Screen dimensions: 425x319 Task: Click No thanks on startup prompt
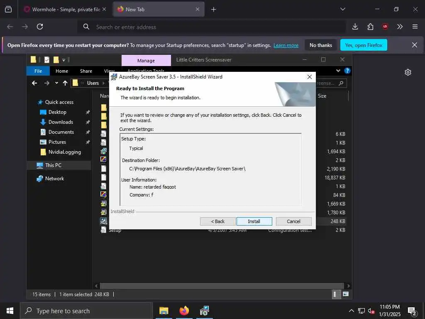pyautogui.click(x=321, y=45)
